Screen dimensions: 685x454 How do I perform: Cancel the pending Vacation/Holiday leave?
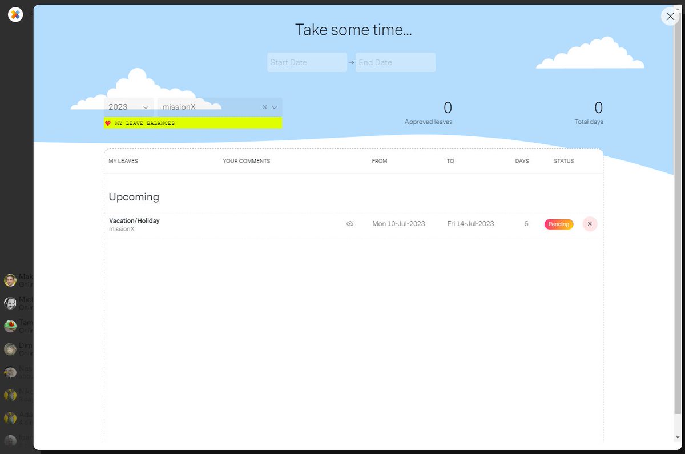(x=590, y=224)
